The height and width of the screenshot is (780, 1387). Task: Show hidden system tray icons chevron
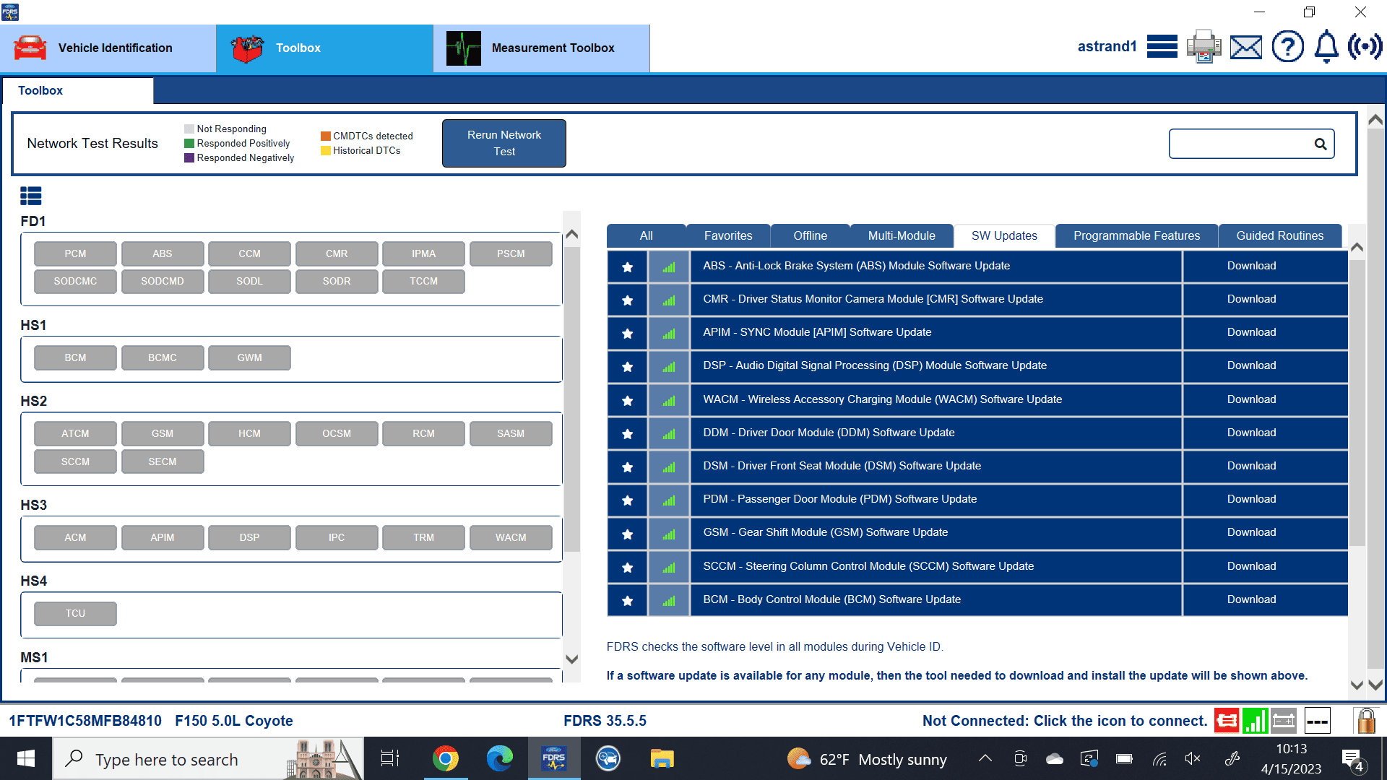coord(985,758)
